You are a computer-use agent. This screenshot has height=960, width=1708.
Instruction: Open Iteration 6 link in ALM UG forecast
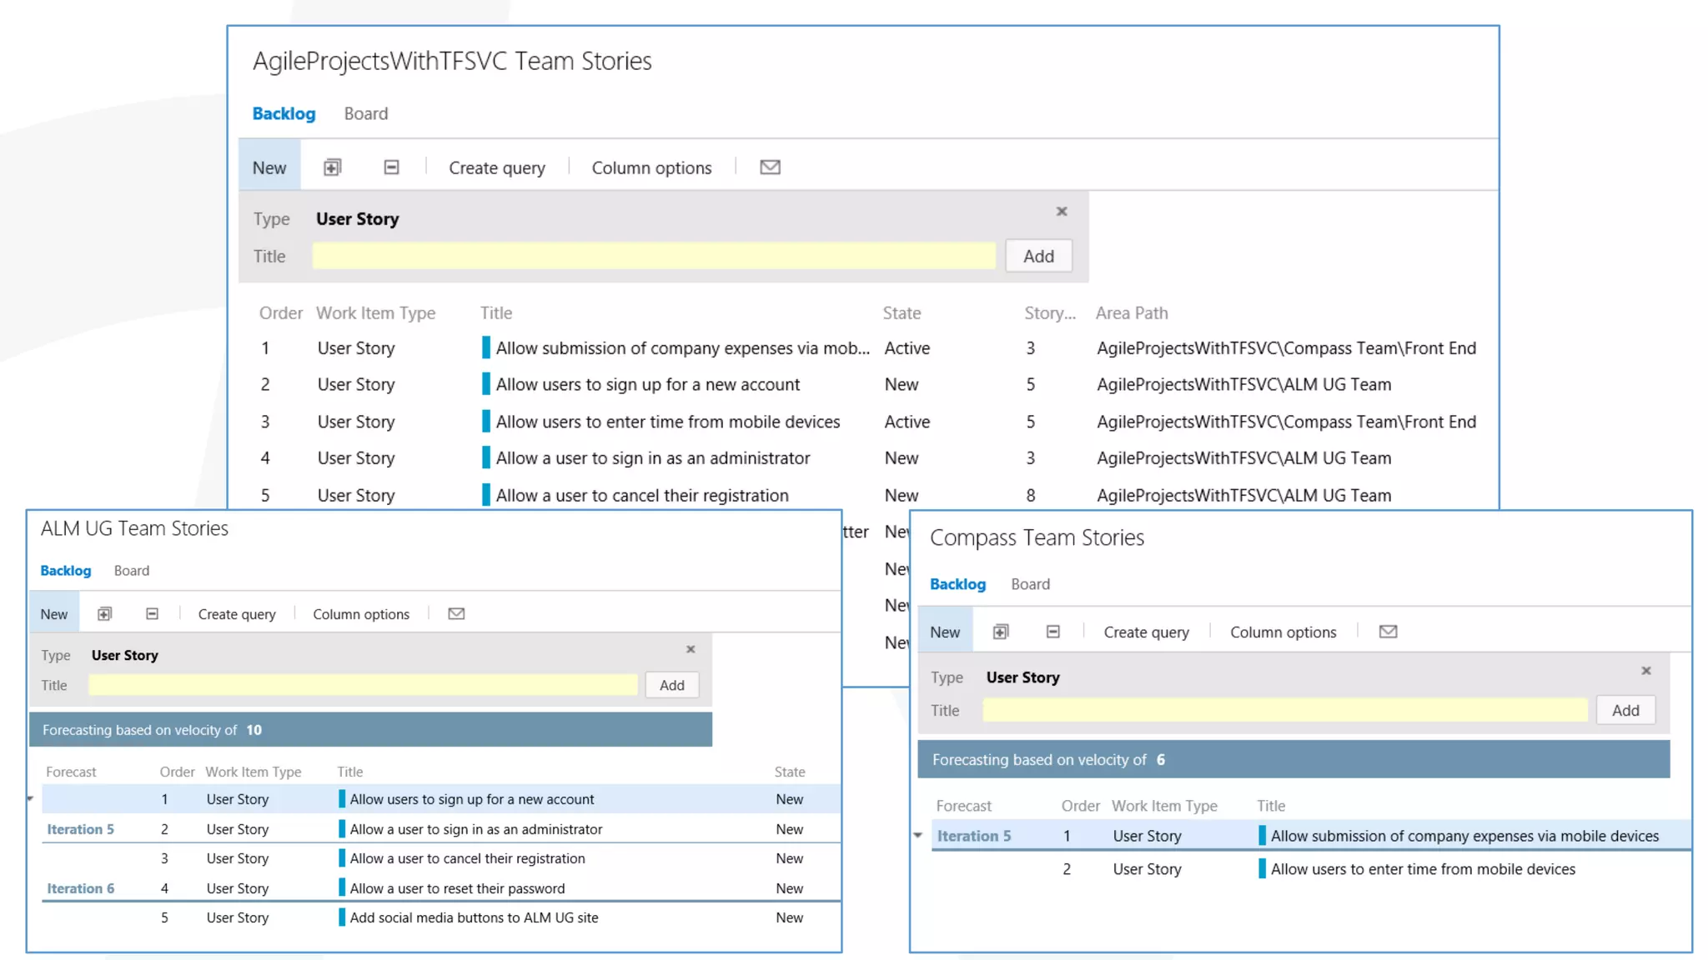click(x=80, y=888)
